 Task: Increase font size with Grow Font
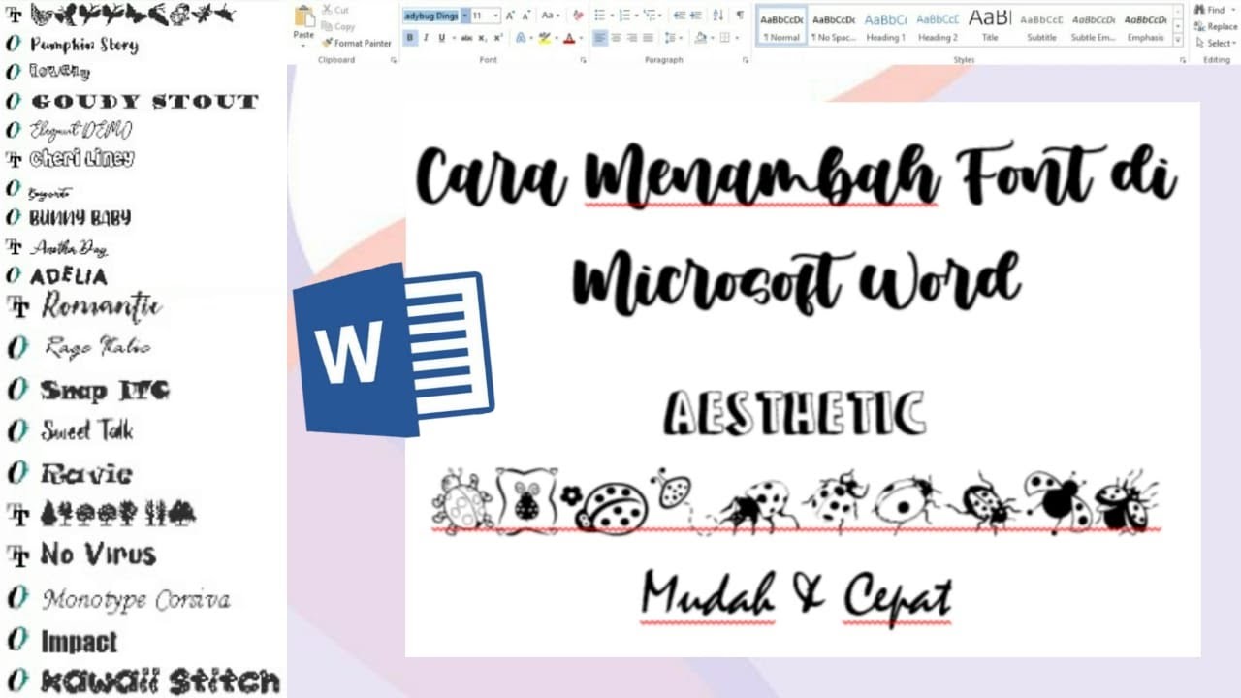pos(510,16)
